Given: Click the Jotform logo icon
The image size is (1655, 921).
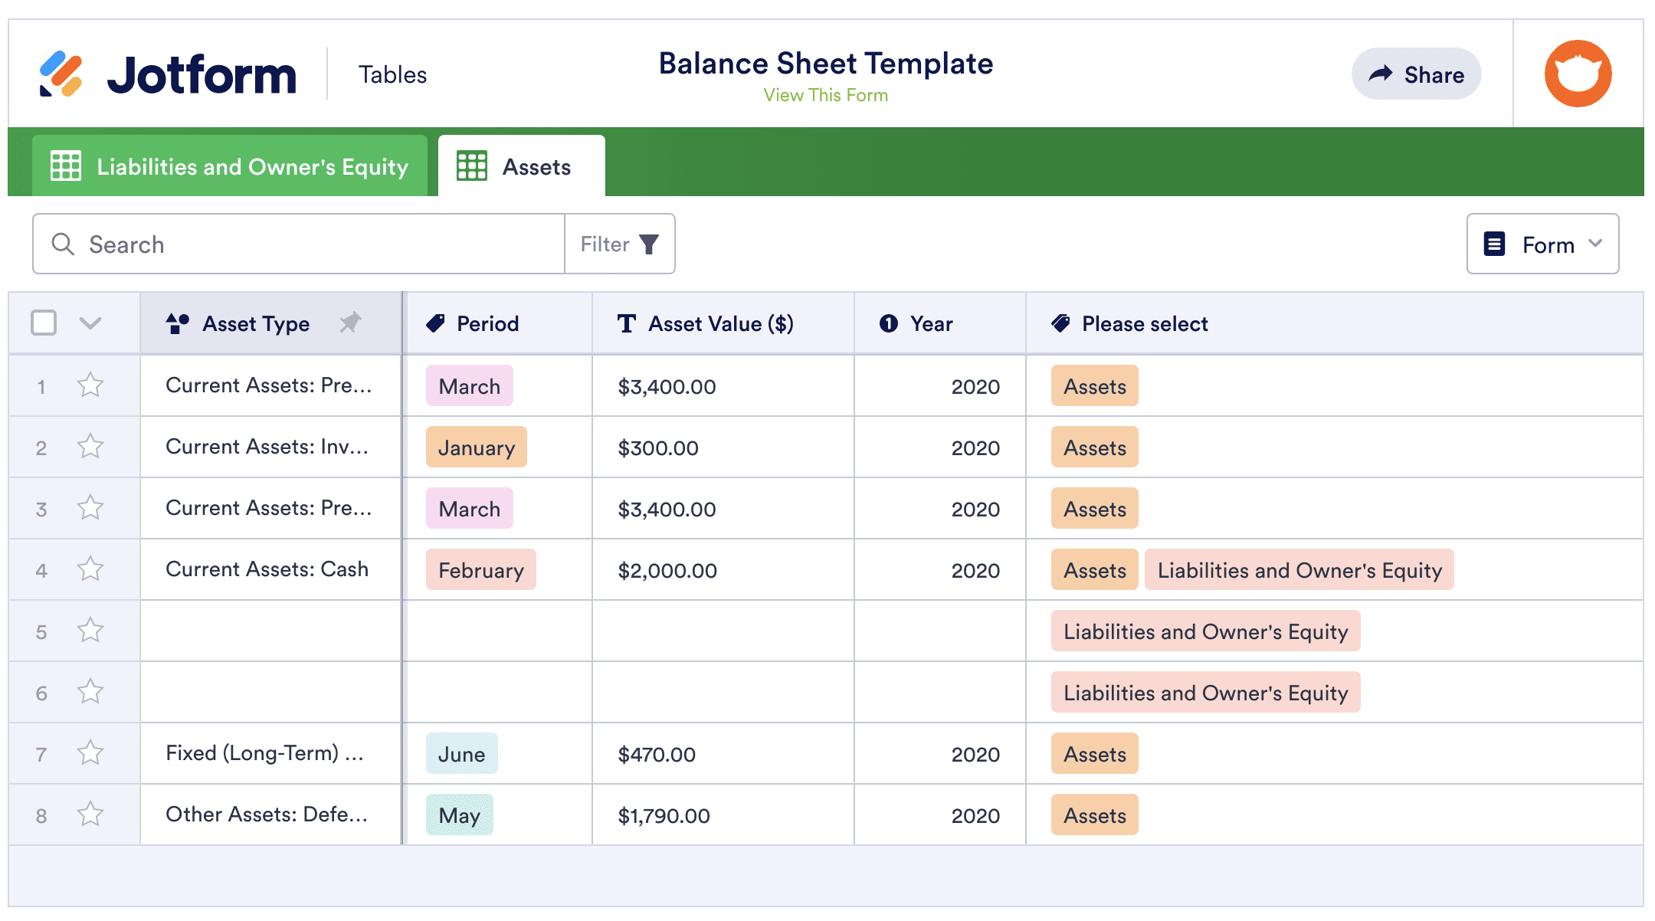Looking at the screenshot, I should [61, 74].
